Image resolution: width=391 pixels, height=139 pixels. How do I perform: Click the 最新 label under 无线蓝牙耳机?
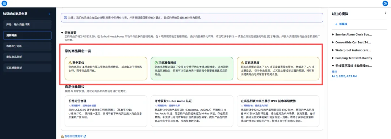(334, 72)
